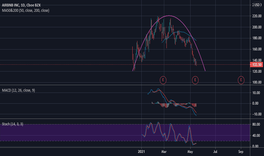Click the earnings marker near March

coord(163,80)
